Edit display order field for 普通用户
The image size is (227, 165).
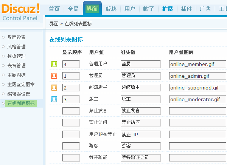pos(71,64)
